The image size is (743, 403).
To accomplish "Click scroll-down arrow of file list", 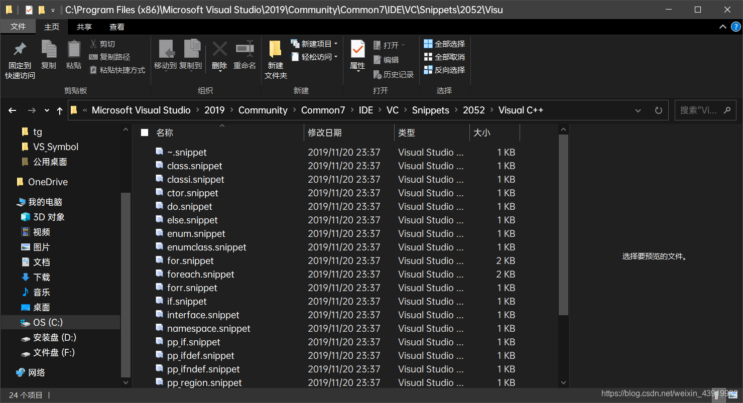I will [563, 382].
